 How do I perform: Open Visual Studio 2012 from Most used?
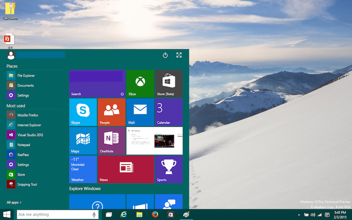(x=30, y=135)
